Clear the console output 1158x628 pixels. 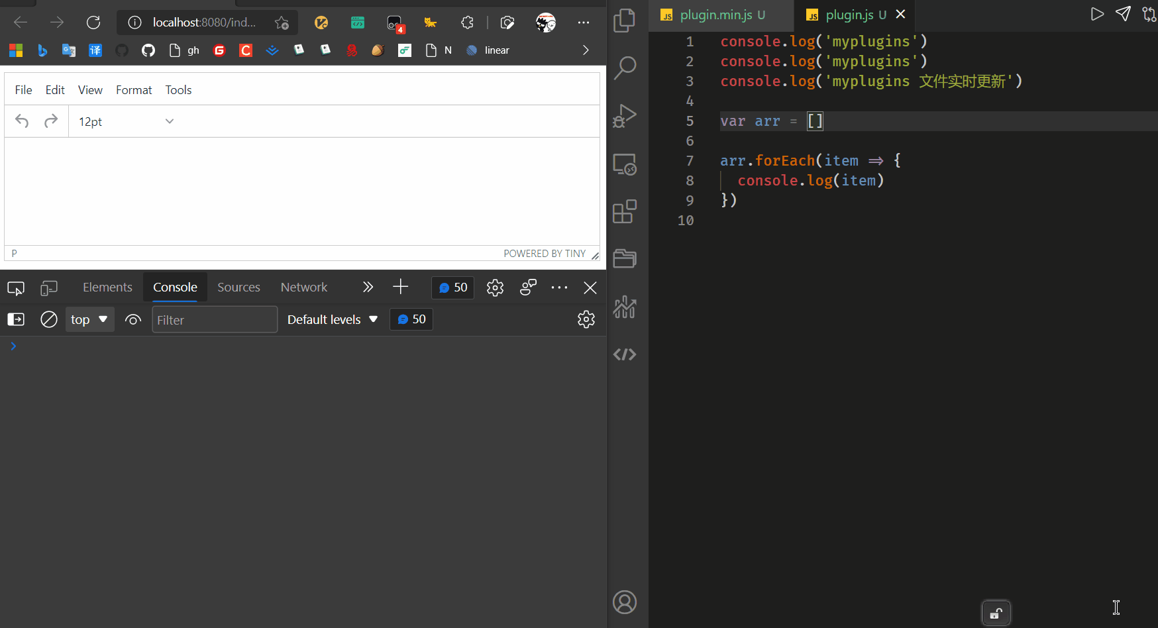pyautogui.click(x=49, y=320)
